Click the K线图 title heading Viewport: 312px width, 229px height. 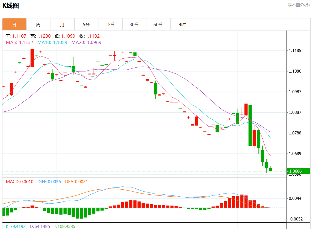[11, 5]
